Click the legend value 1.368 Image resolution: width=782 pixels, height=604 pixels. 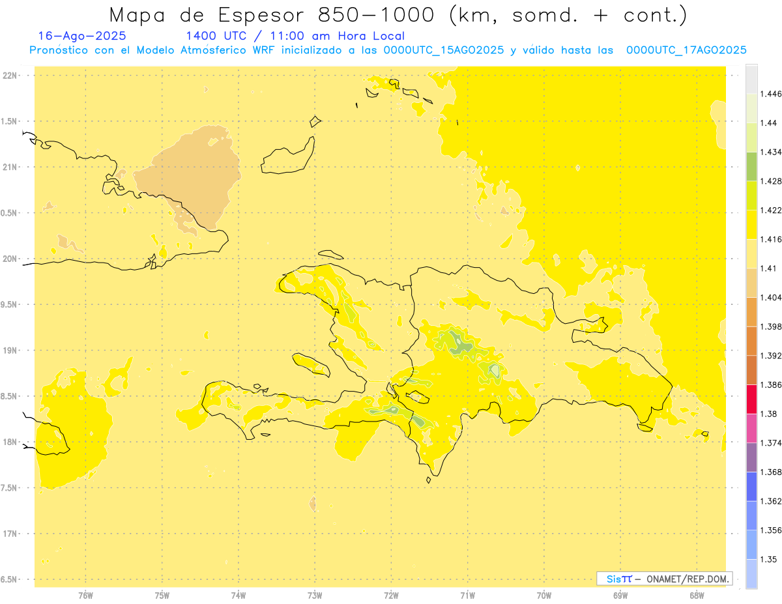pos(771,472)
